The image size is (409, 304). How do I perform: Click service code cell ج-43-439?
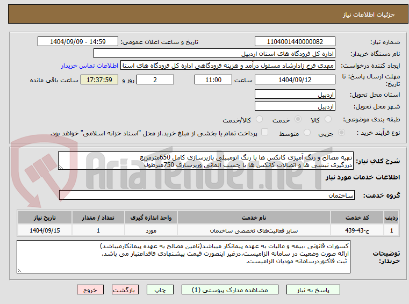[357, 230]
